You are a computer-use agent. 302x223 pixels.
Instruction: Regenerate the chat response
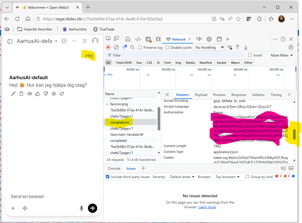[x=62, y=94]
